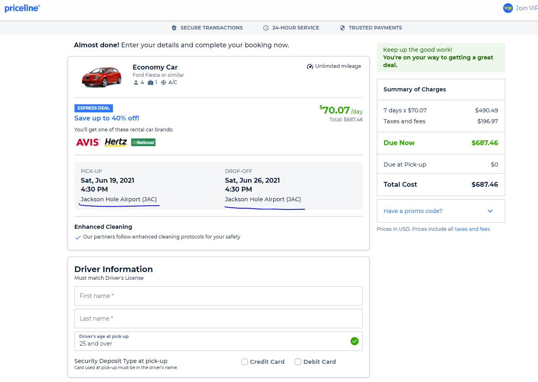The height and width of the screenshot is (382, 538).
Task: Click the red economy car thumbnail
Action: 101,76
